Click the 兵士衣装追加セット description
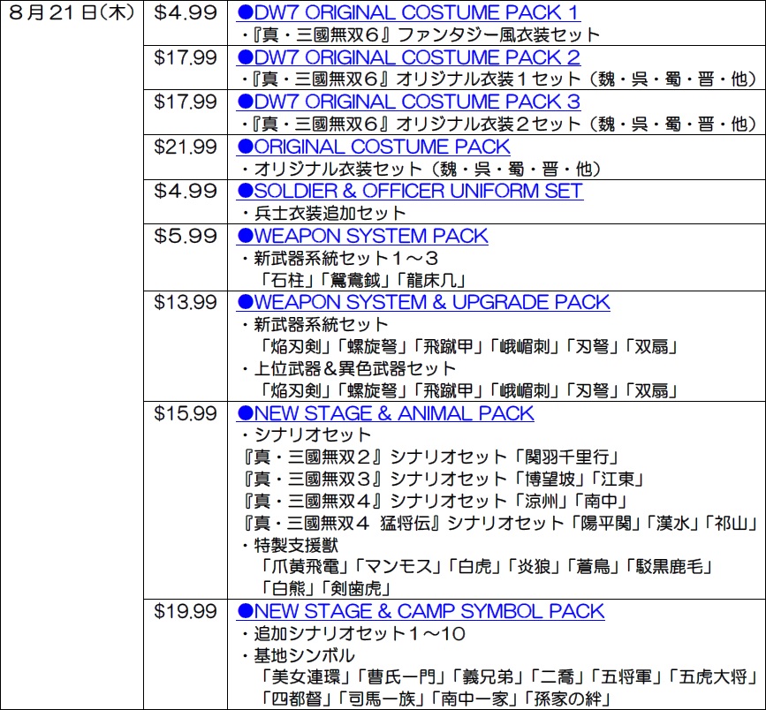 click(324, 214)
